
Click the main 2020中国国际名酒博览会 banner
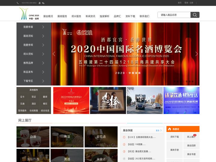(x=125, y=54)
